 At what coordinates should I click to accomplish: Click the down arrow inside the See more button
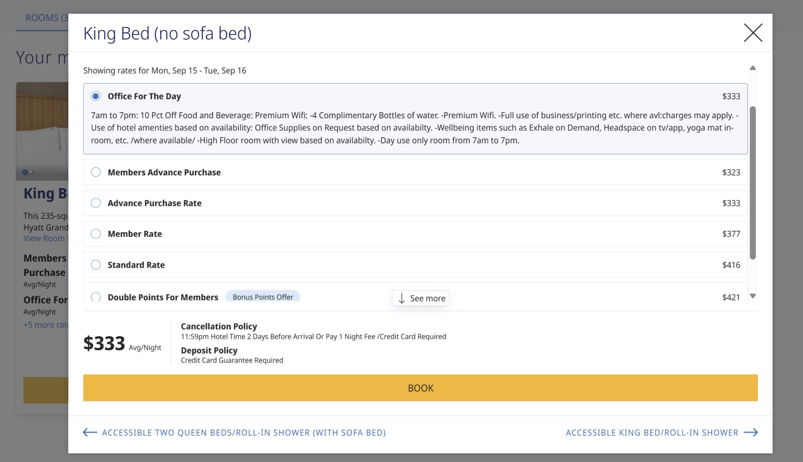point(402,298)
